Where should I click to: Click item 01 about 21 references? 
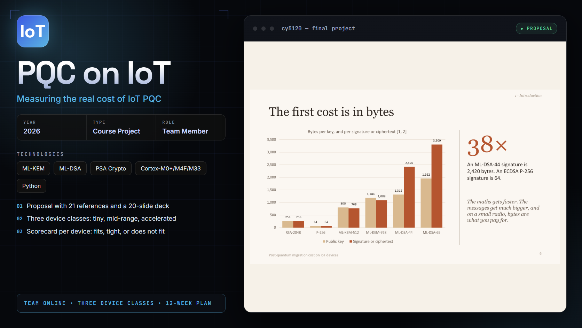[93, 206]
